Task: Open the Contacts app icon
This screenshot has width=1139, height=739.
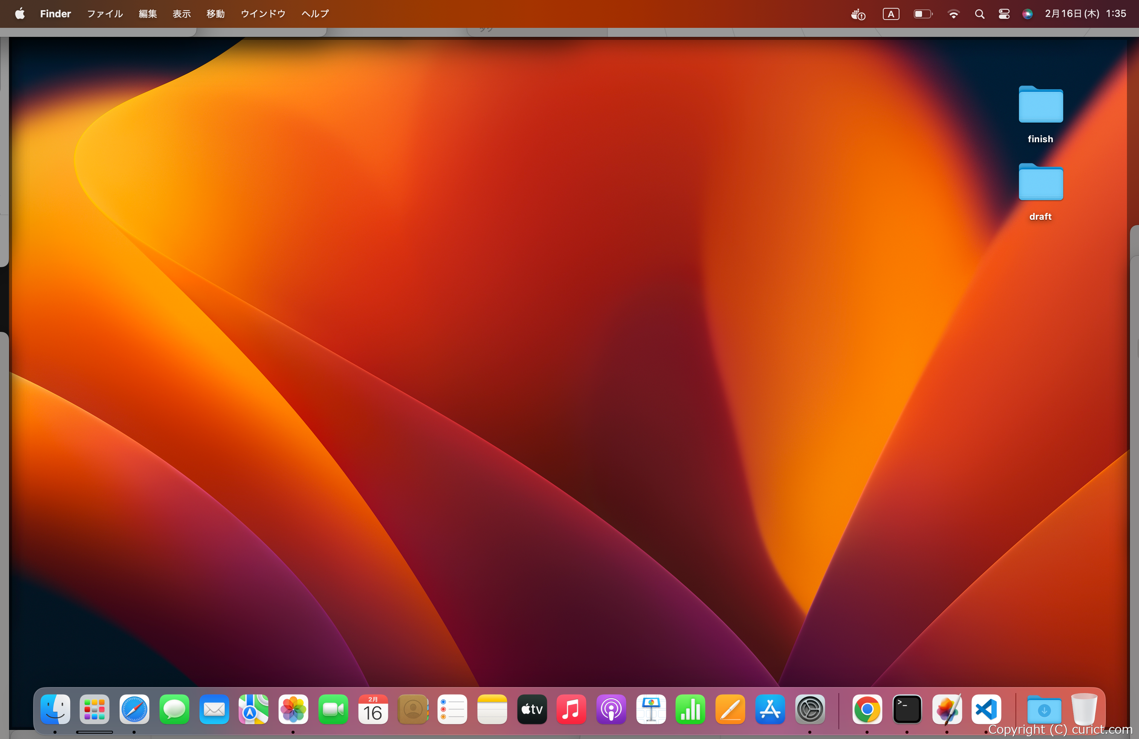Action: (x=412, y=709)
